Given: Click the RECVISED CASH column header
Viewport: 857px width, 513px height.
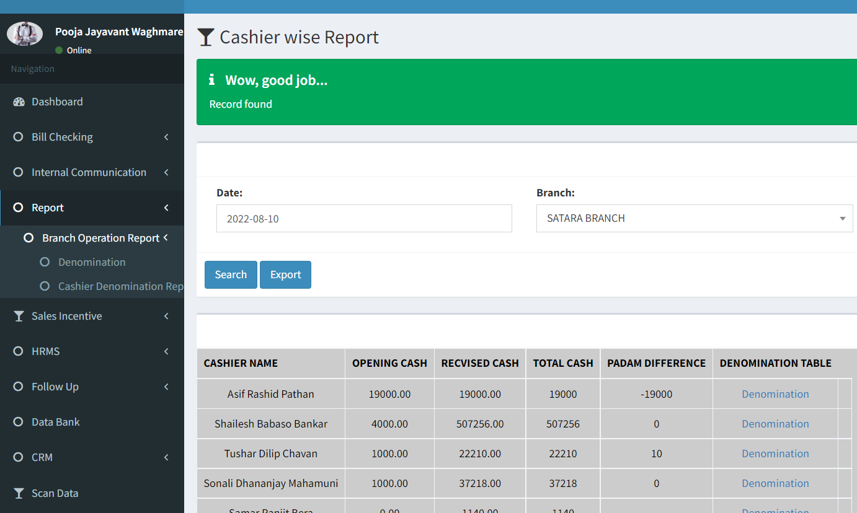Looking at the screenshot, I should 480,363.
